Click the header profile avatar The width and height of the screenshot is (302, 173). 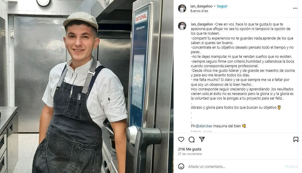(182, 9)
